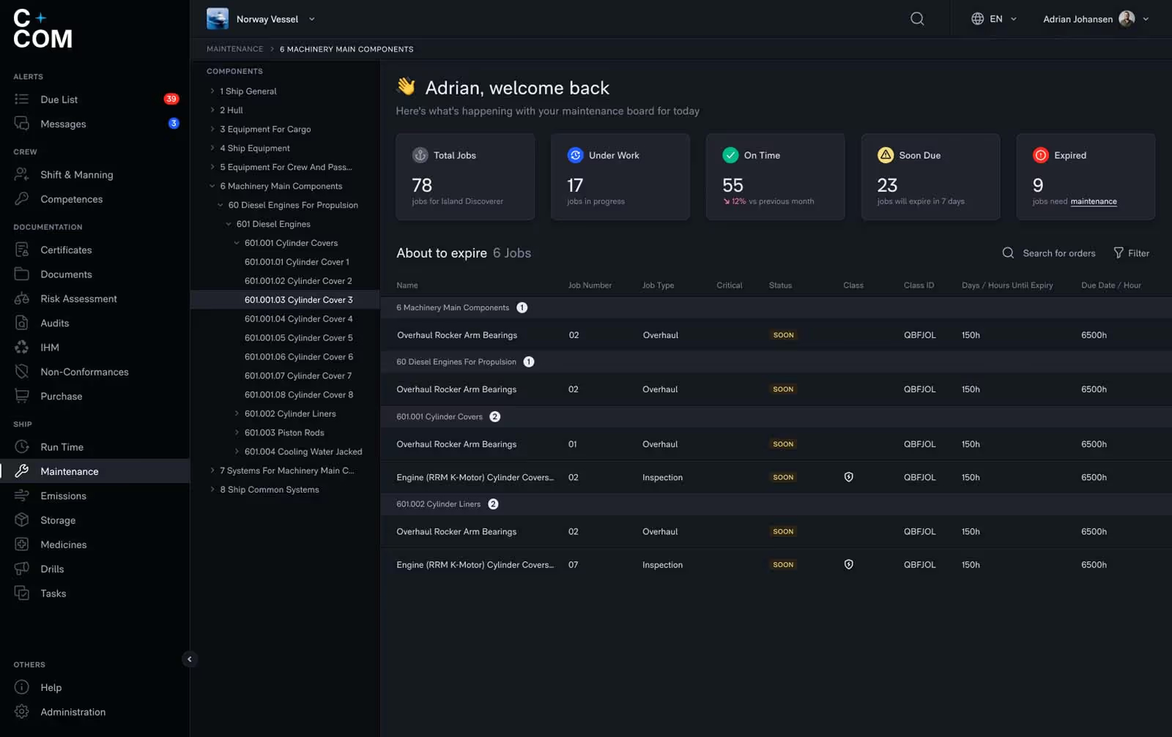Click the Filter funnel icon
The width and height of the screenshot is (1172, 737).
1119,252
